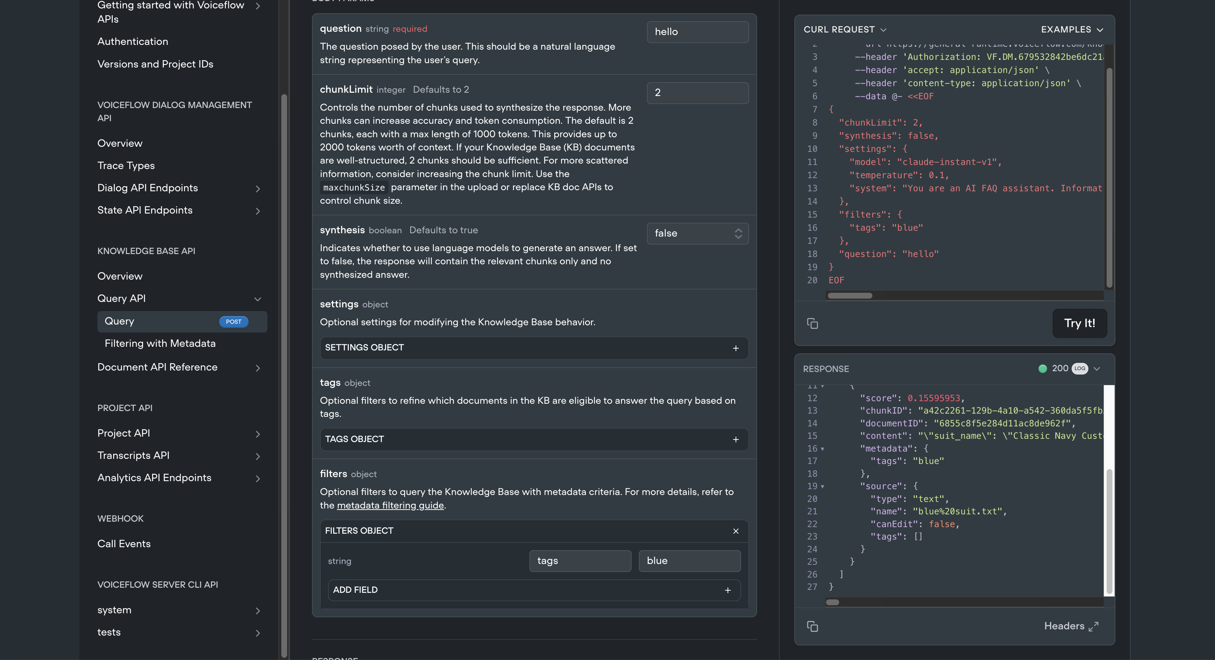Open Filtering with Metadata page
The image size is (1215, 660).
pos(160,344)
